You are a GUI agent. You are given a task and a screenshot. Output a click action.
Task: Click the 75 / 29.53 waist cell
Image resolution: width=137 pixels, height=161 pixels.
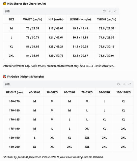coord(33,28)
